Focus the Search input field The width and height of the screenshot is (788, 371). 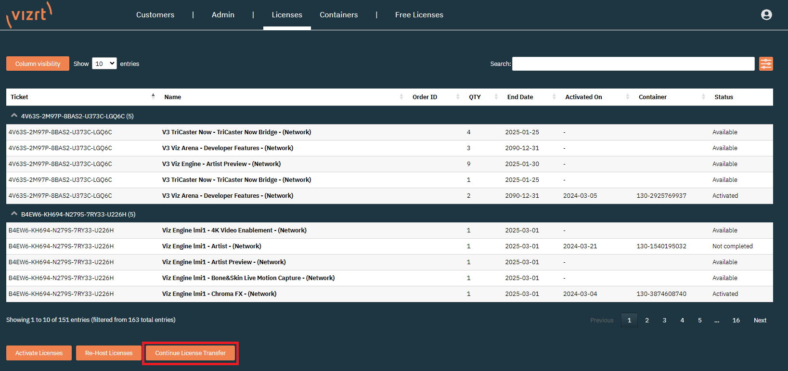pyautogui.click(x=633, y=64)
